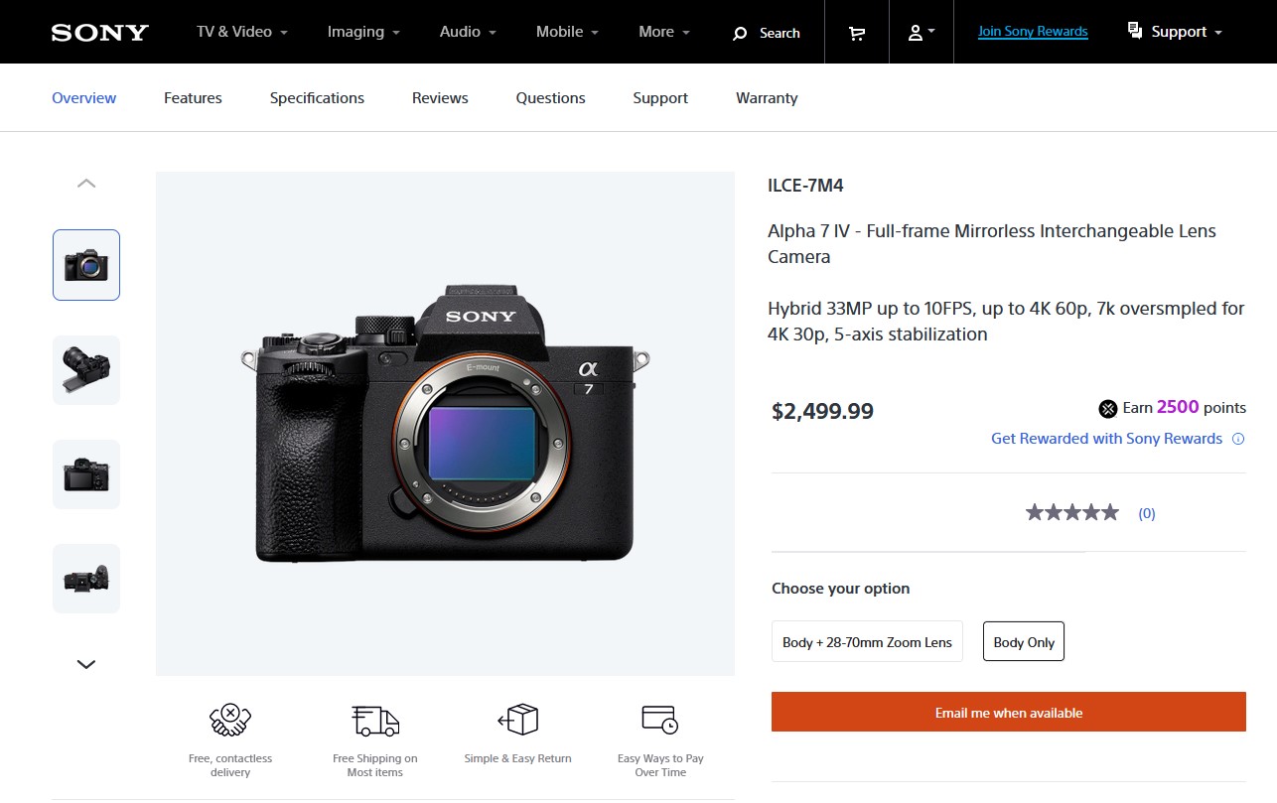The height and width of the screenshot is (803, 1277).
Task: Switch to the Specifications tab
Action: (317, 98)
